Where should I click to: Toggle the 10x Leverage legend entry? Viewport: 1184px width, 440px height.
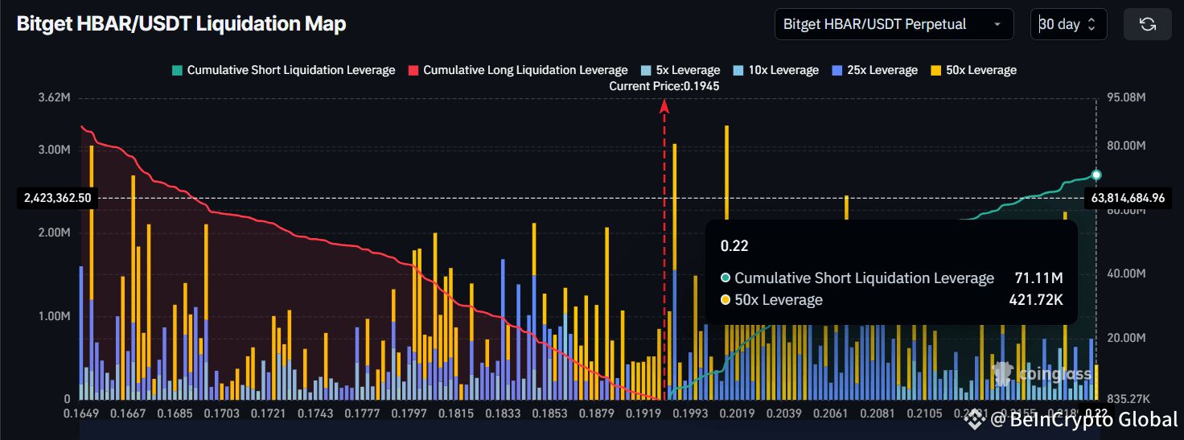coord(775,70)
